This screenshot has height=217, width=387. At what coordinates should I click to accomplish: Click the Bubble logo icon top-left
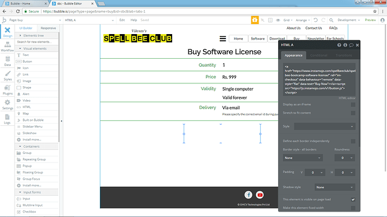coord(4,20)
